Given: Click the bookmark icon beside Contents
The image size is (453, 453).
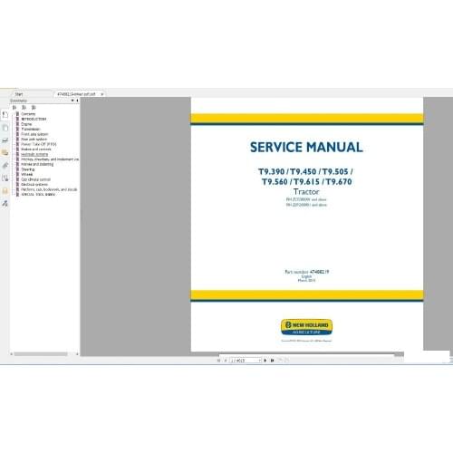Looking at the screenshot, I should [x=17, y=114].
